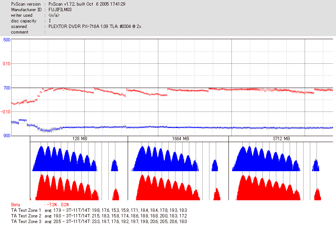Viewport: 336px width, 226px height.
Task: Click the TA Test Zone 1 result row
Action: [99, 210]
